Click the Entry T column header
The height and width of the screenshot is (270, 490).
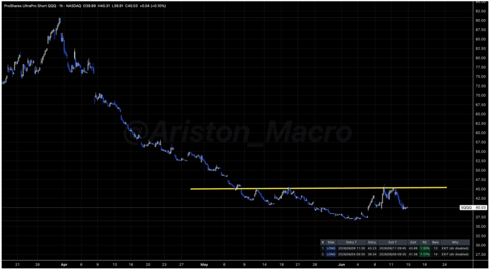(x=352, y=242)
